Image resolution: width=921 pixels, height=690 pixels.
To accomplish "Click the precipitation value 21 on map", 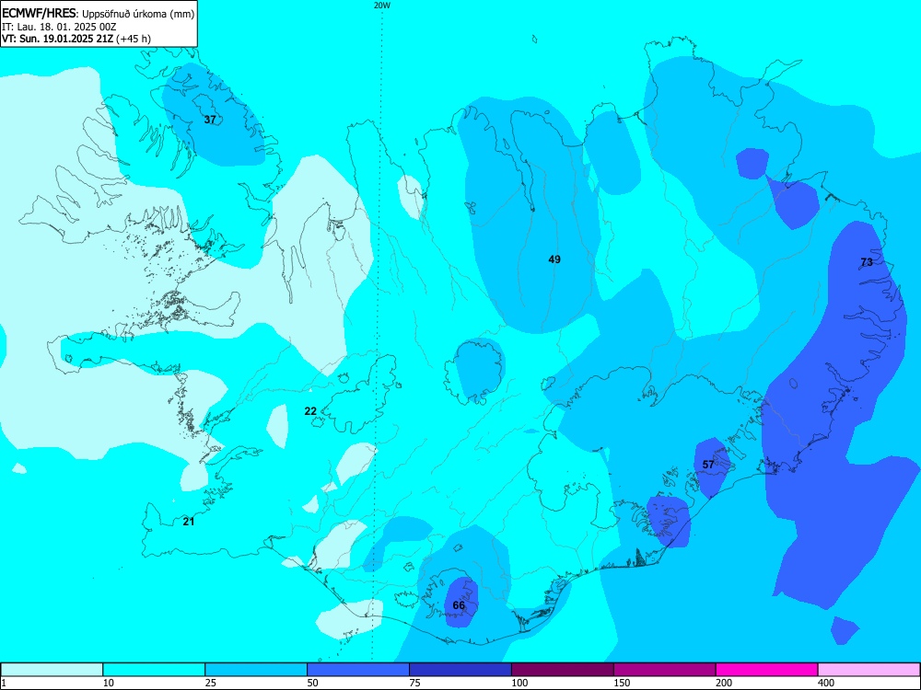I will click(x=189, y=522).
